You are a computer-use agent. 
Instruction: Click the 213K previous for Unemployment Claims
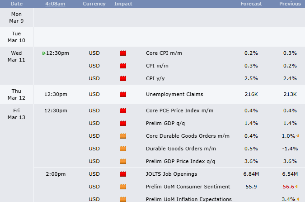tap(290, 94)
